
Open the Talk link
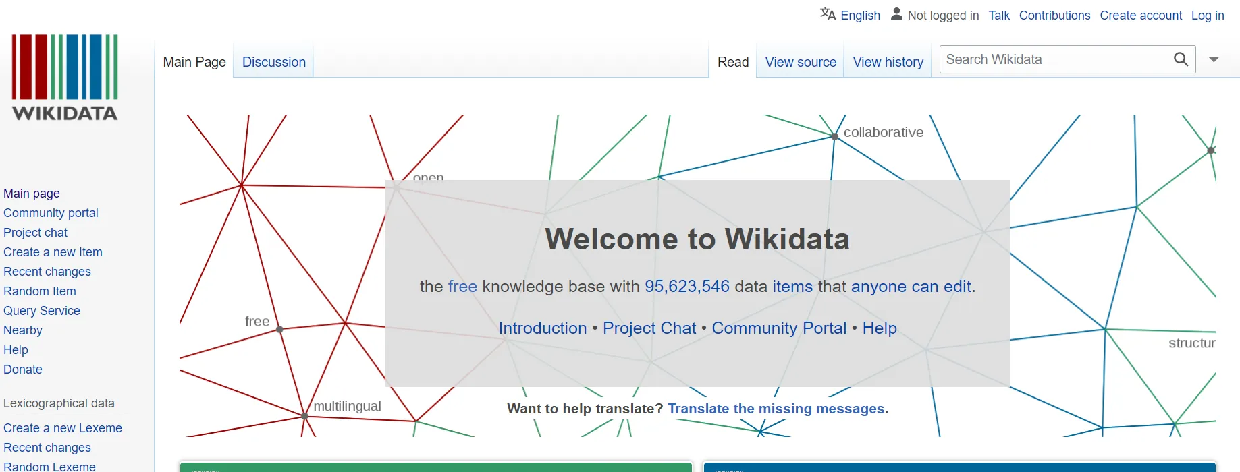(999, 16)
